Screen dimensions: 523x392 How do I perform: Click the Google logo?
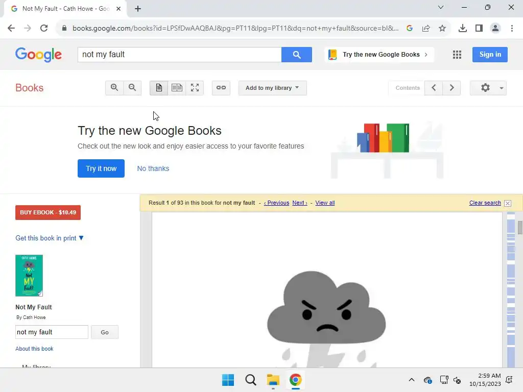point(38,54)
